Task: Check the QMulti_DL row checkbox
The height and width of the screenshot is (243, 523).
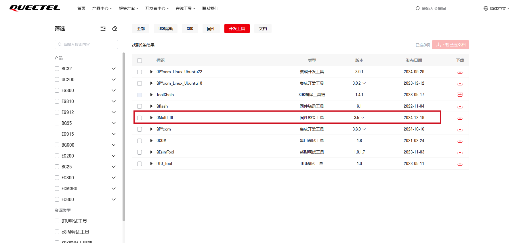Action: (x=140, y=118)
